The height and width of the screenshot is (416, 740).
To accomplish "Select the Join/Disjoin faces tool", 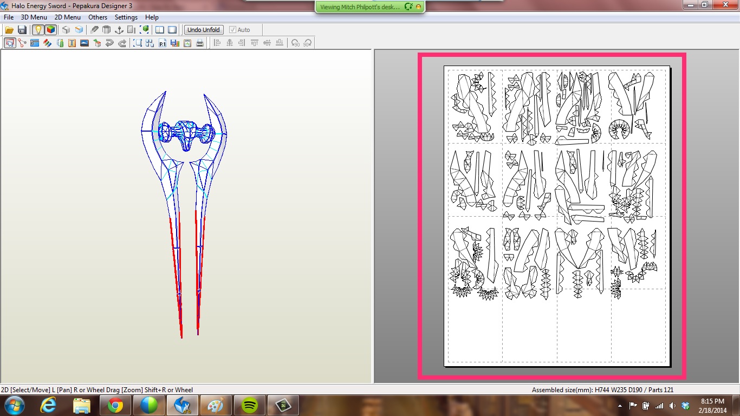I will [22, 43].
